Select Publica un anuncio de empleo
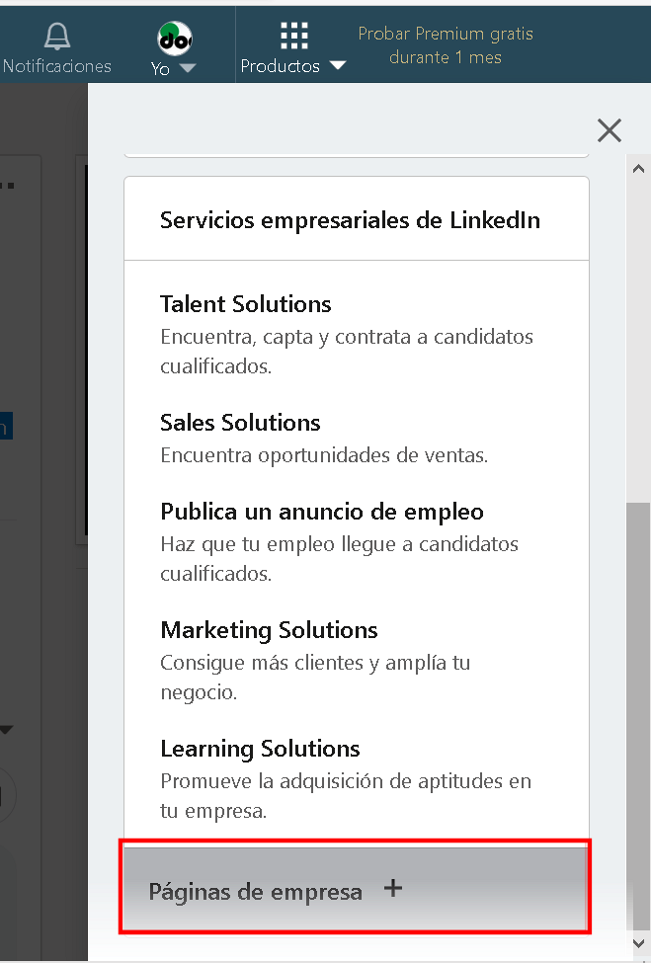 (322, 512)
